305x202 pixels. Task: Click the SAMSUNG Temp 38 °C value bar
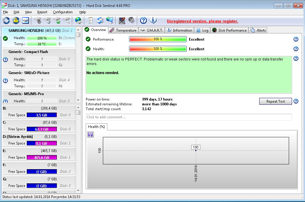pyautogui.click(x=42, y=44)
